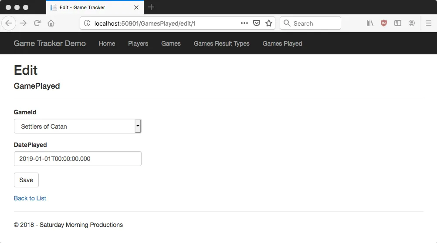Go to Home in the navbar
Screen dimensions: 437x243
coord(107,43)
